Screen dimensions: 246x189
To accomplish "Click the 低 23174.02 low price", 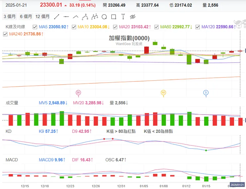I will pyautogui.click(x=181, y=5).
